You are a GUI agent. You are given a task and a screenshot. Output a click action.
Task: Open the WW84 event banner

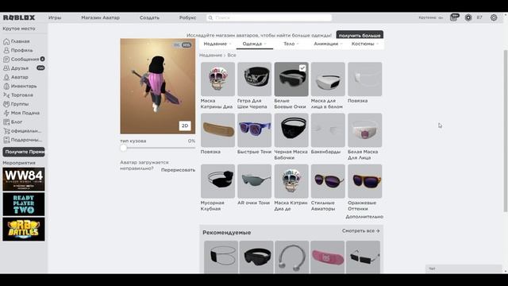[x=24, y=179]
